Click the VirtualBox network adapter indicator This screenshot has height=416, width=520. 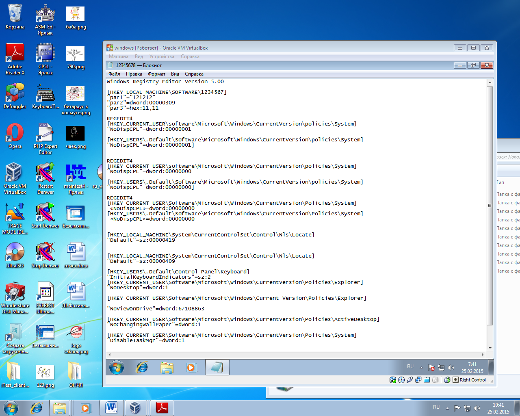click(x=418, y=380)
